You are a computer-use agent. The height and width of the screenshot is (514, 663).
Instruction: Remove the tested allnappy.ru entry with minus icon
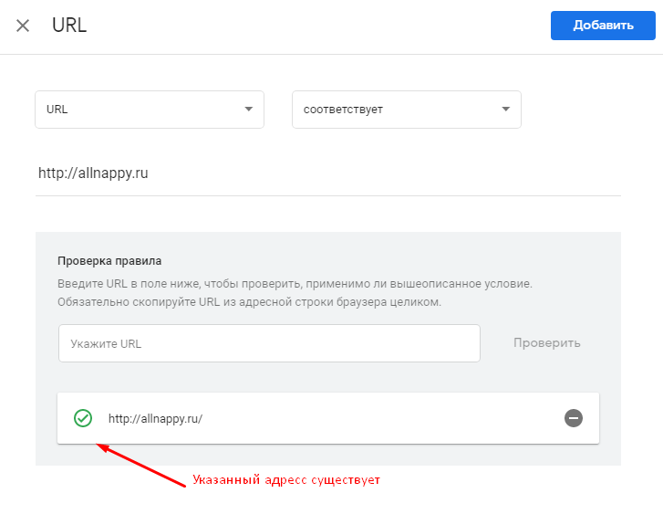point(574,418)
